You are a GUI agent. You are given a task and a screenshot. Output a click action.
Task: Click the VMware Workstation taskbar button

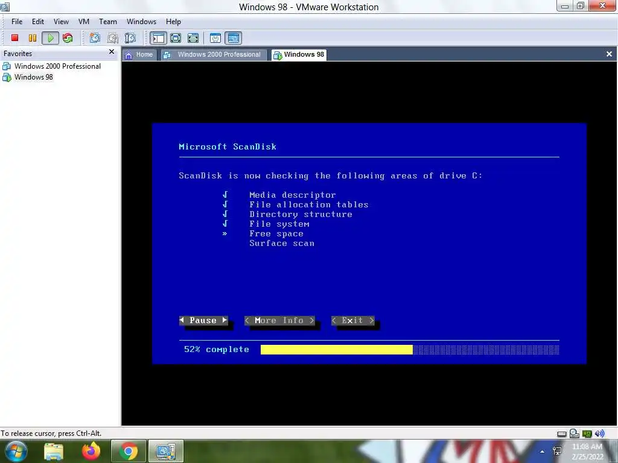click(165, 451)
